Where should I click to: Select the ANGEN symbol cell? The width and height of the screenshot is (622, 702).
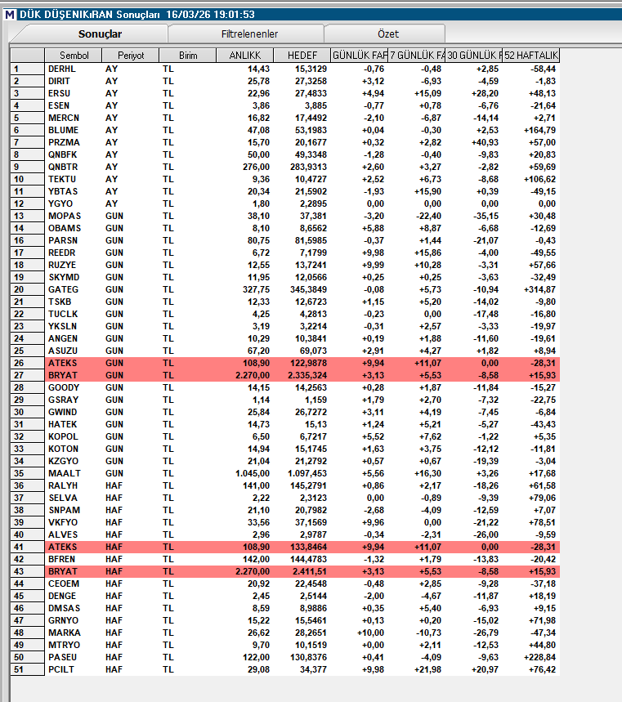tap(74, 338)
